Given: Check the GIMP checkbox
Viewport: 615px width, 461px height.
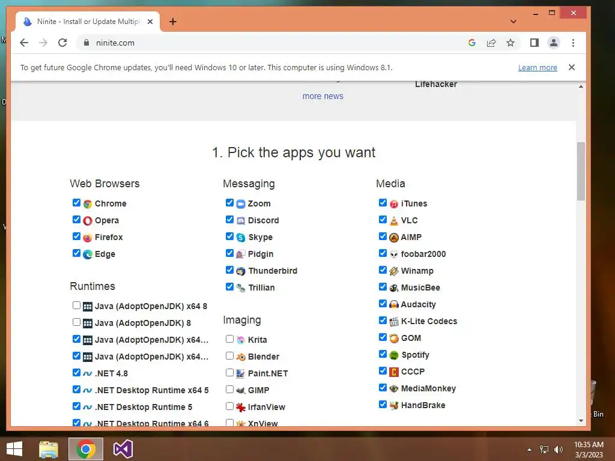Looking at the screenshot, I should (x=230, y=389).
